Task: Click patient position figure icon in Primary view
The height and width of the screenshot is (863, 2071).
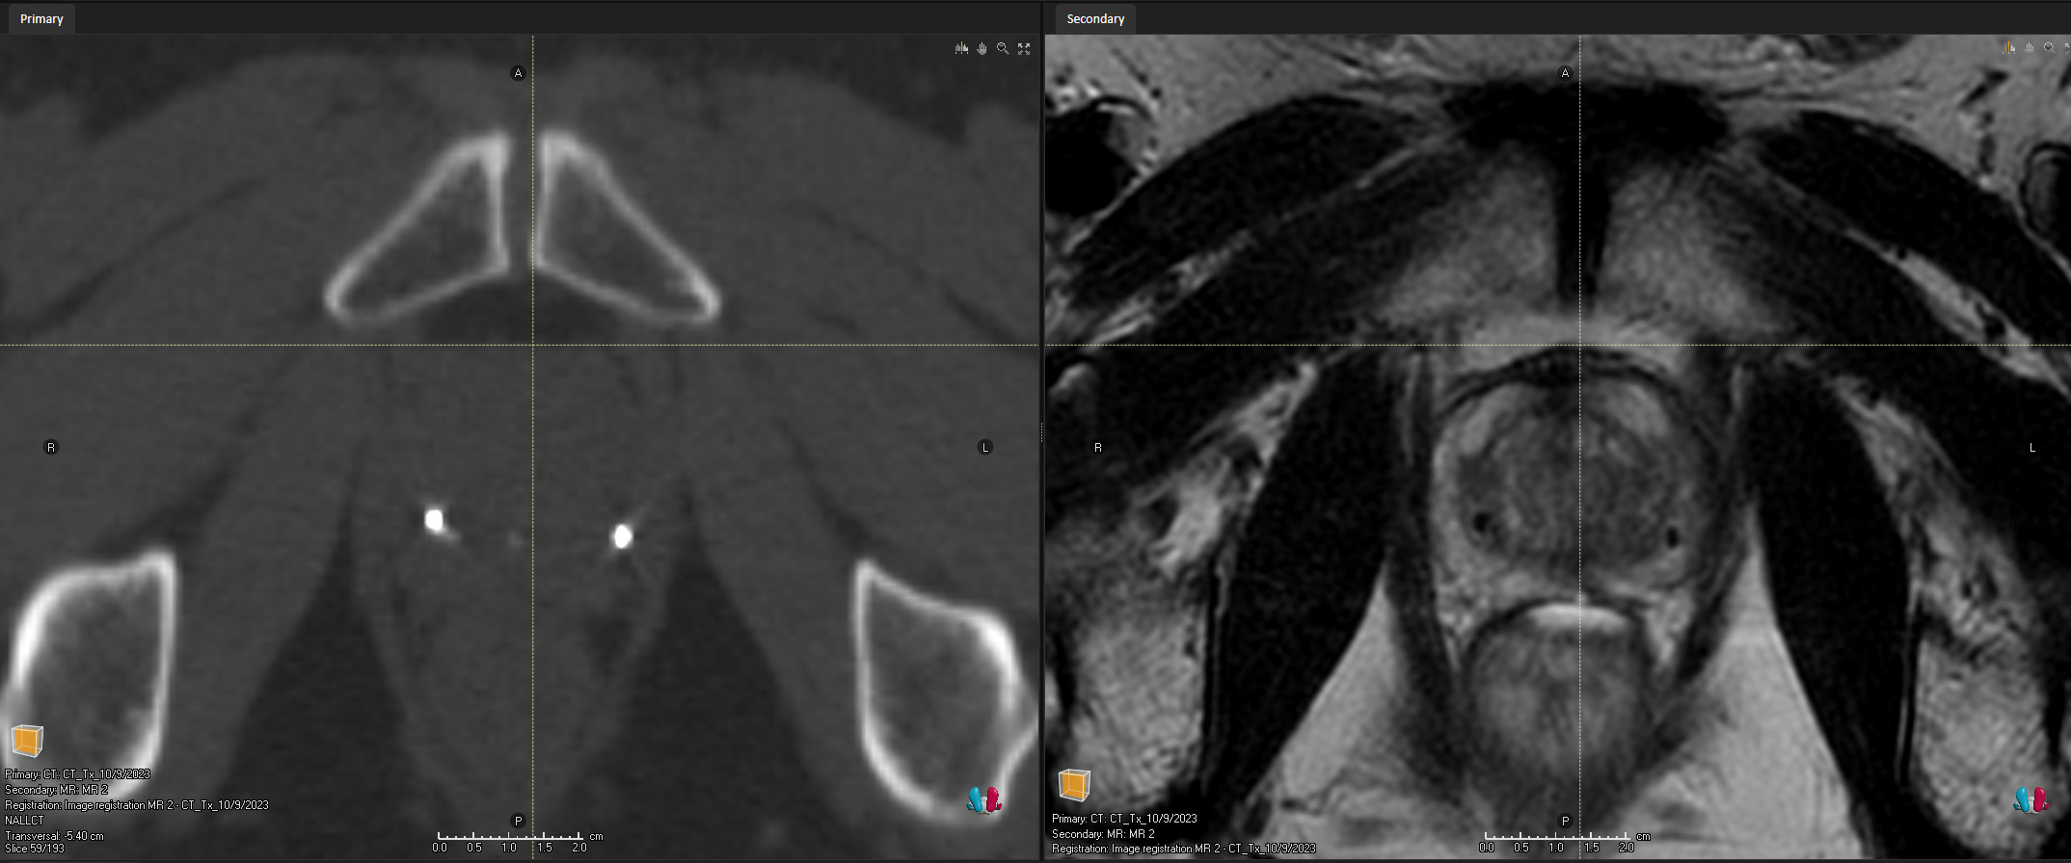Action: tap(983, 799)
